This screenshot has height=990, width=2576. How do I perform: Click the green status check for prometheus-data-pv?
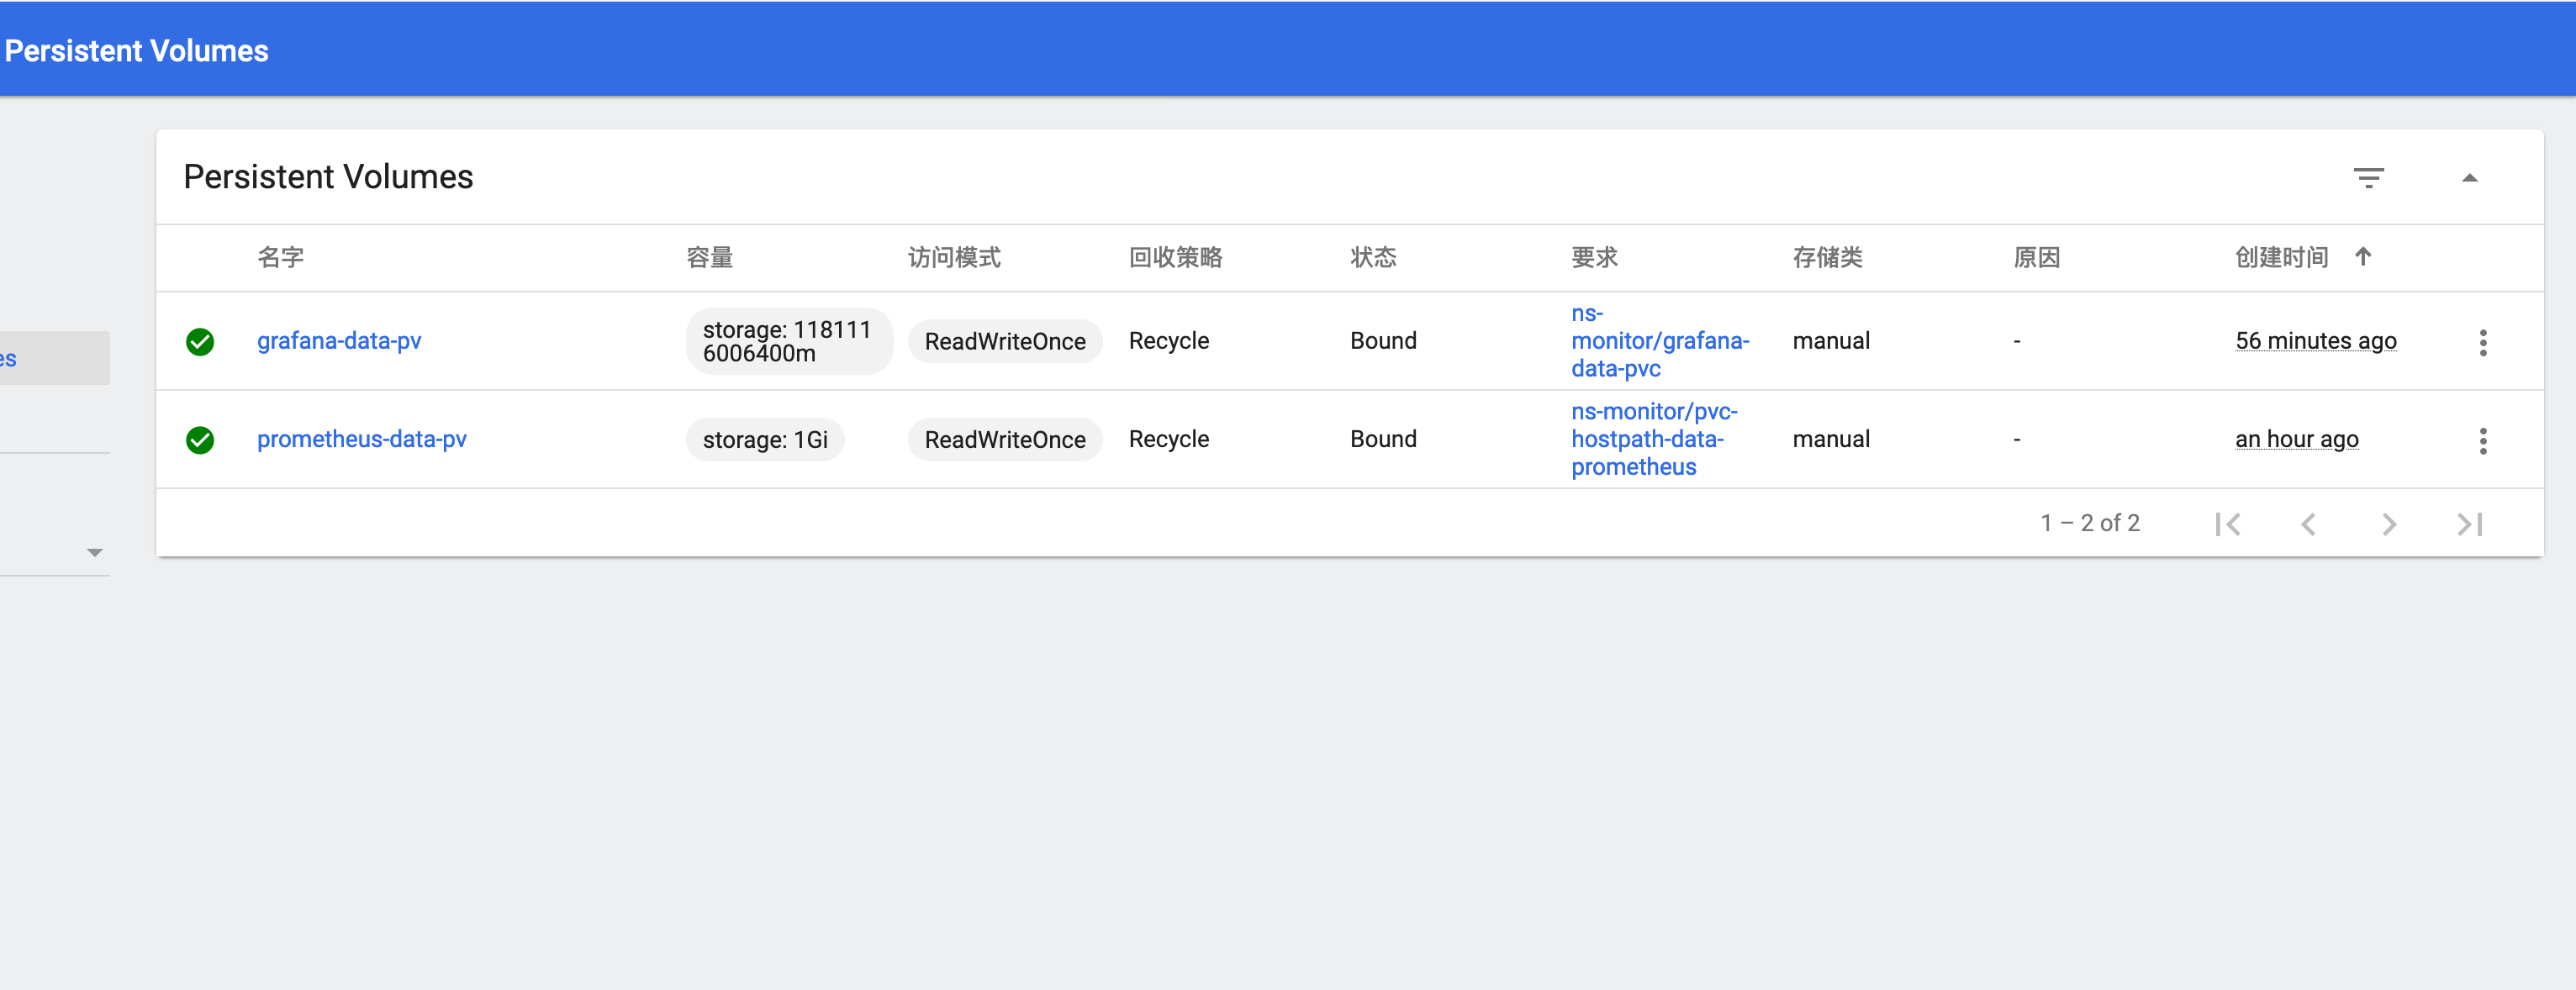(200, 440)
